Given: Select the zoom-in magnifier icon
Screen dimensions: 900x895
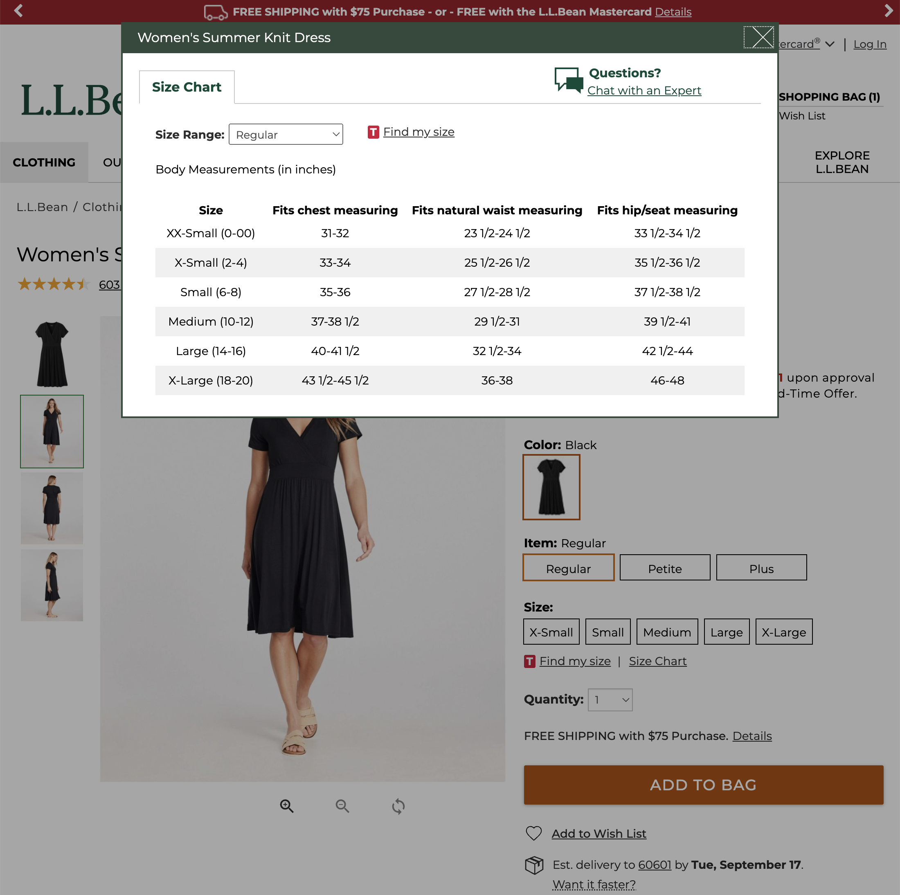Looking at the screenshot, I should pyautogui.click(x=286, y=806).
